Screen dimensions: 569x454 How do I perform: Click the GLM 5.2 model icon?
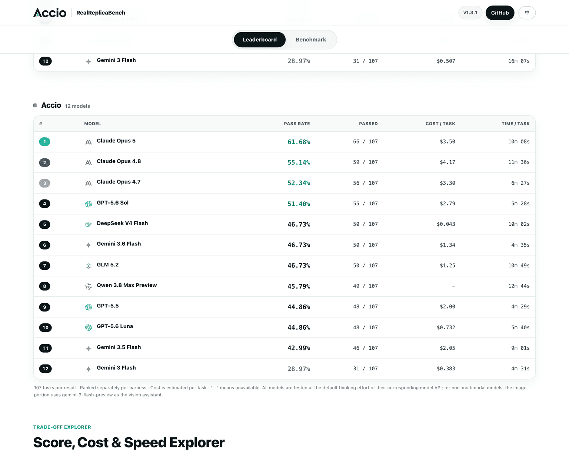point(89,266)
